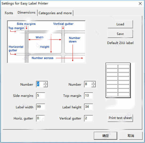Focus the Top margin input field
Viewport: 145px width, 143px height.
[x=88, y=96]
